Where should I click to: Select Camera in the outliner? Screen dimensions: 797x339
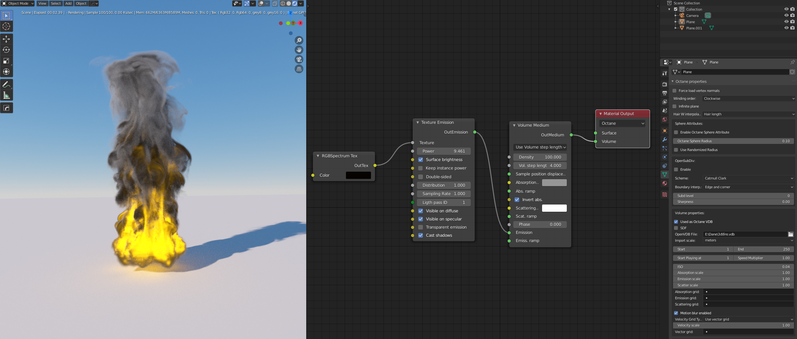692,16
